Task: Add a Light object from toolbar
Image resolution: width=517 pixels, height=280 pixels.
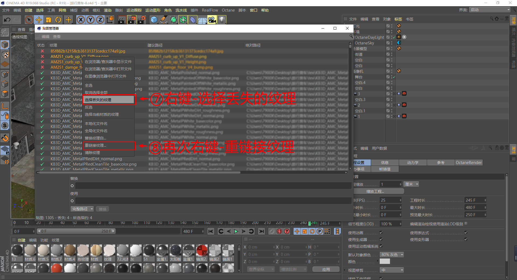Action: (x=222, y=20)
